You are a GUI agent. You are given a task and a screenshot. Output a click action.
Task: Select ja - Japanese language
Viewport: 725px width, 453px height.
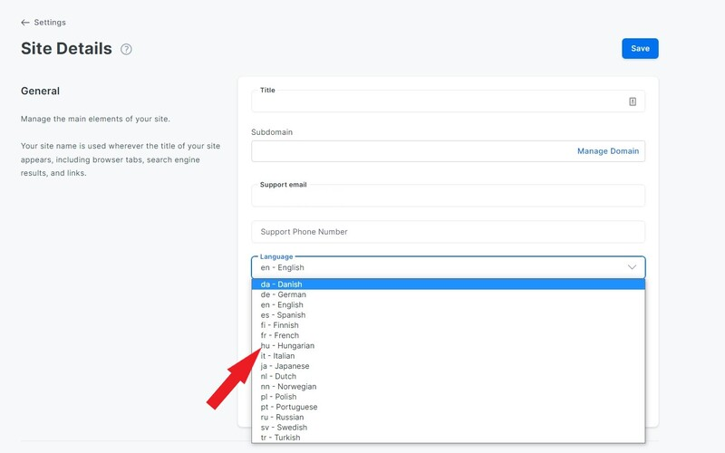pos(448,366)
